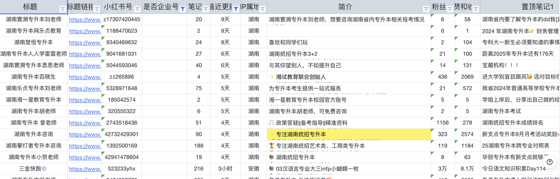Screen dimensions: 560x179
Task: Select cell 湖南湘一星教育专升本
Action: 34,100
